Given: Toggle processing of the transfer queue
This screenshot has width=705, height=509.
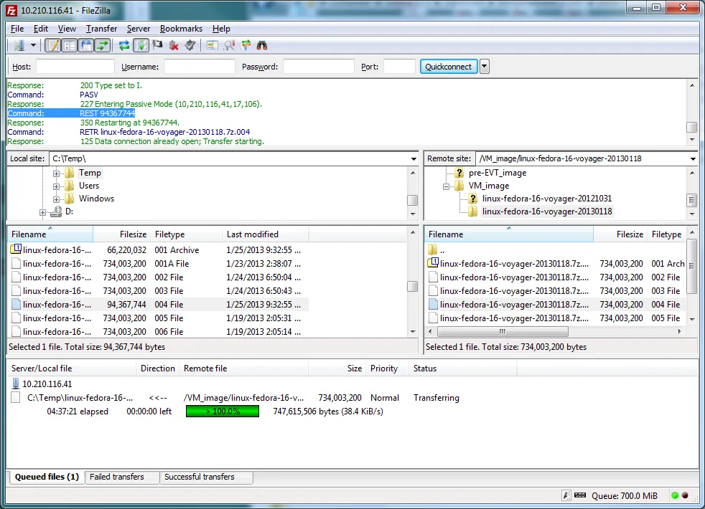Looking at the screenshot, I should coord(141,45).
